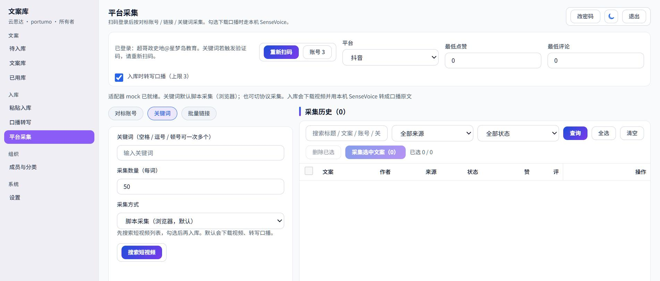
Task: Focus the 输入关键词 input field
Action: click(x=201, y=153)
